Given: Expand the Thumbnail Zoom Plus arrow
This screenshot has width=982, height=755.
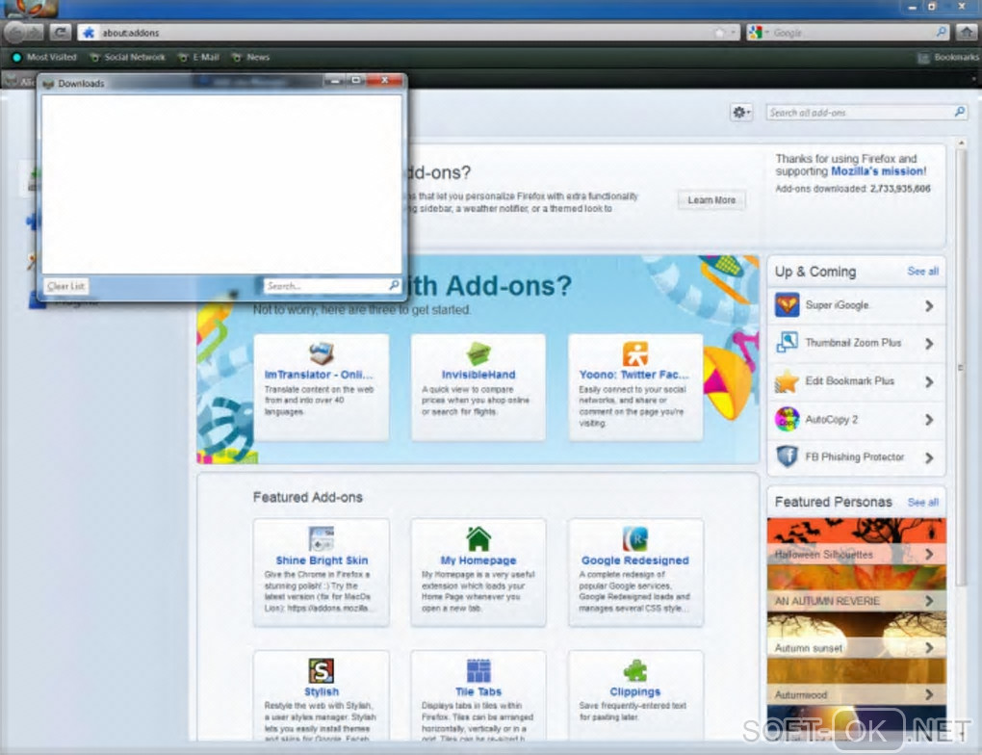Looking at the screenshot, I should point(929,344).
